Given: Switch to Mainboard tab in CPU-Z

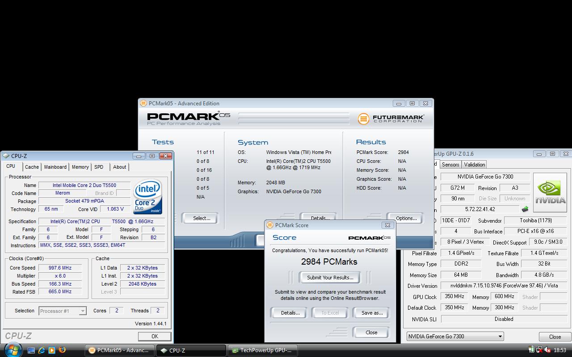Looking at the screenshot, I should pyautogui.click(x=55, y=167).
